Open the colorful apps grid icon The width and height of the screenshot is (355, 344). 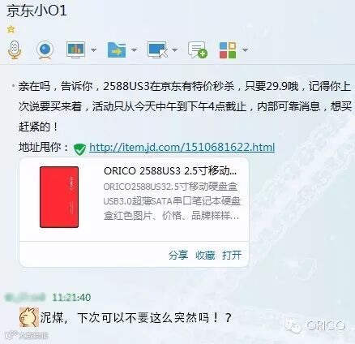point(228,50)
